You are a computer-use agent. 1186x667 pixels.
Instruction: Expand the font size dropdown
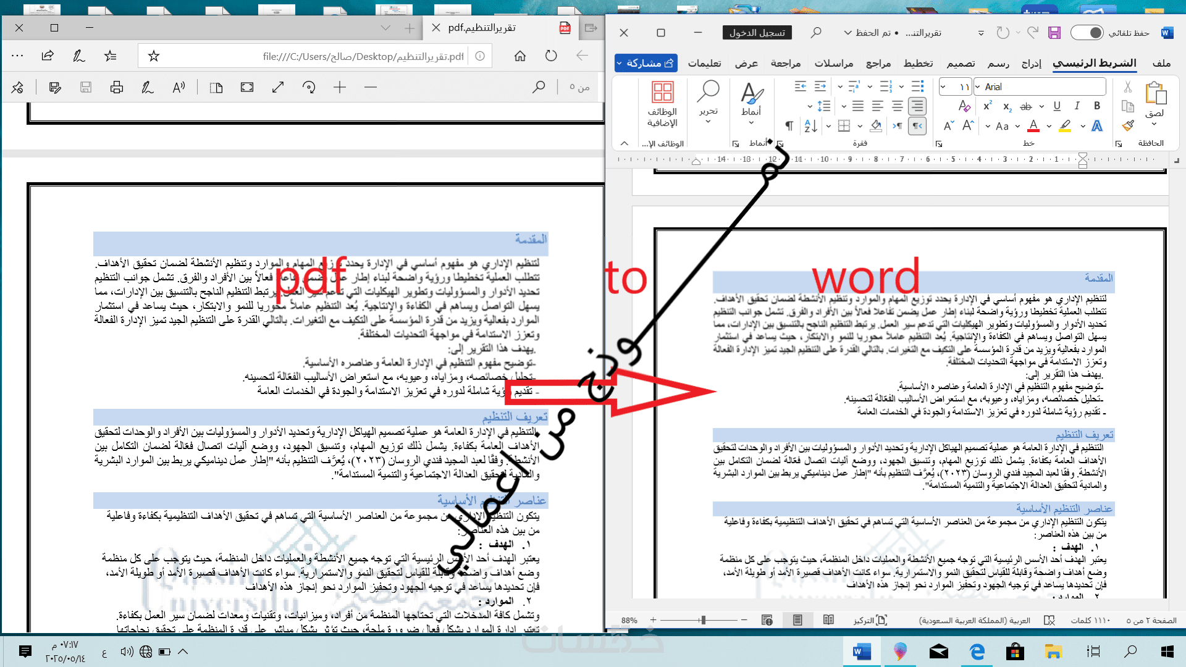click(943, 87)
